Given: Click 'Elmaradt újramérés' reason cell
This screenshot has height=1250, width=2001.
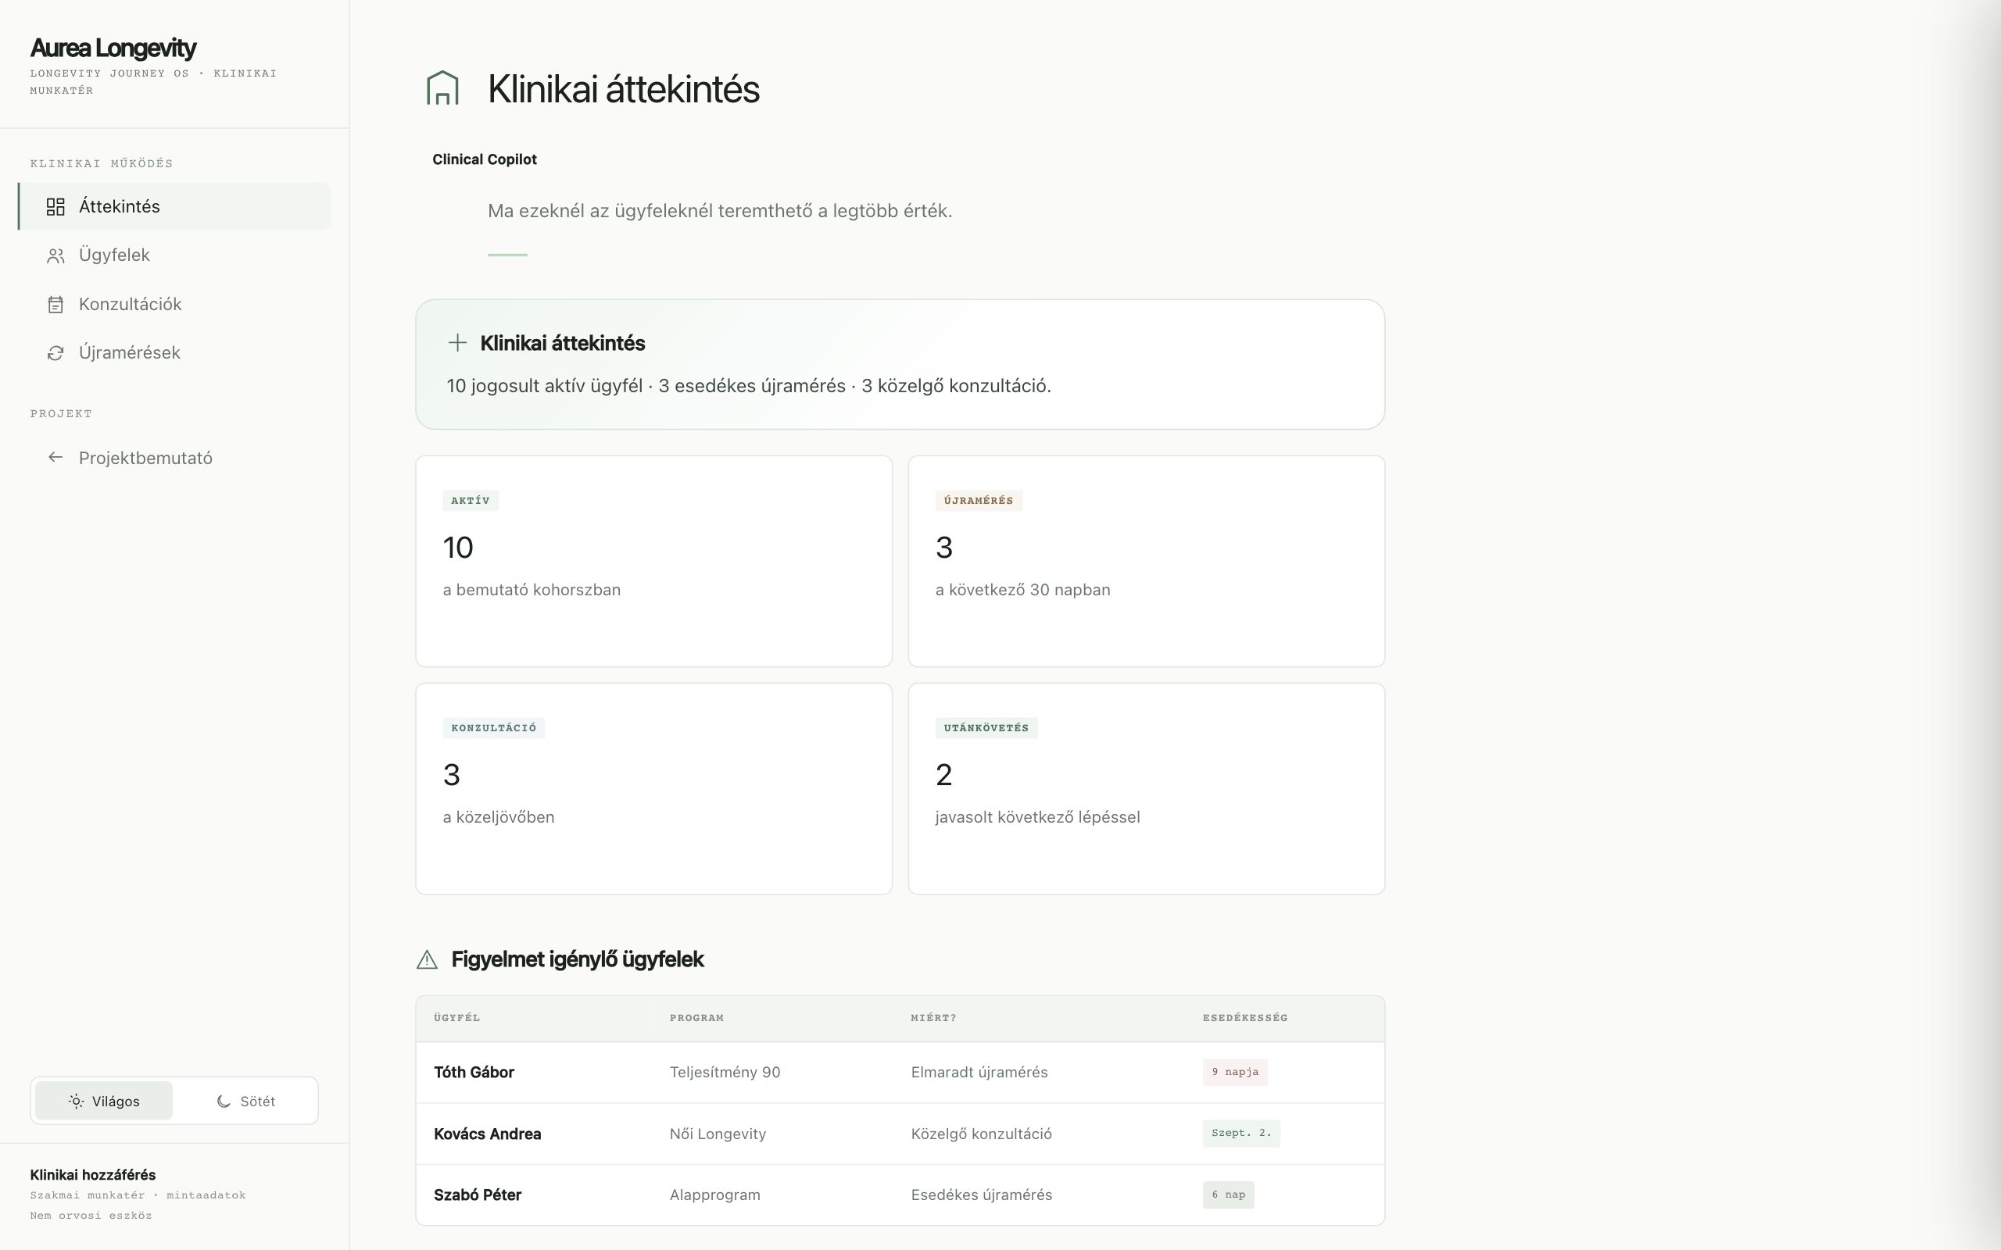Looking at the screenshot, I should 979,1072.
